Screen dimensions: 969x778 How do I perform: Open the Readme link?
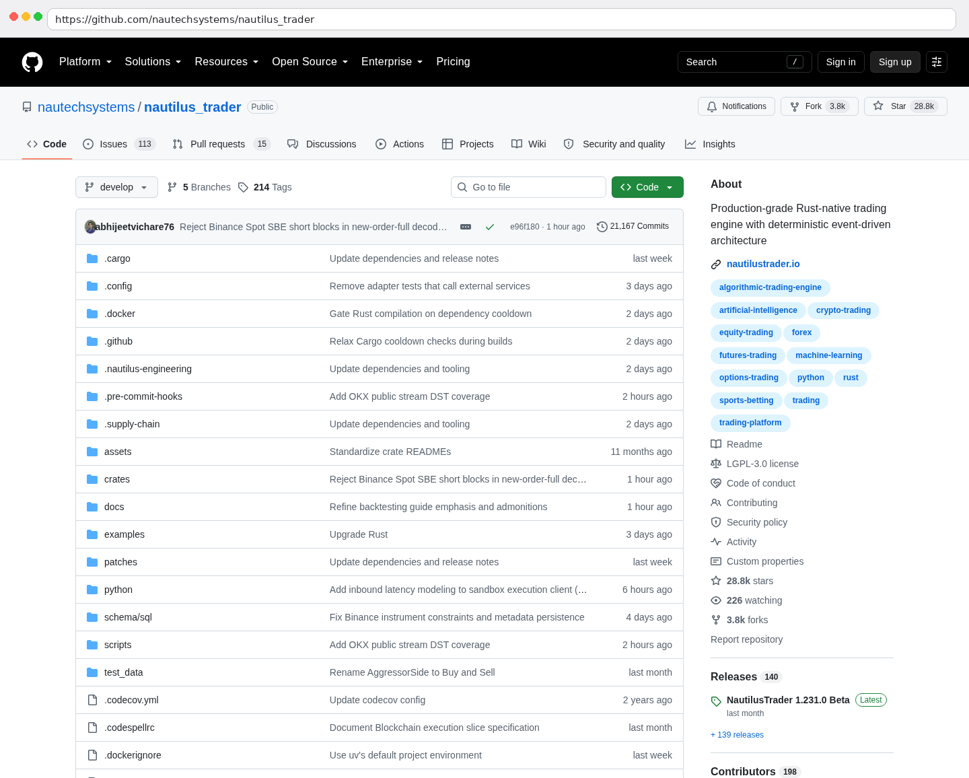click(x=737, y=444)
